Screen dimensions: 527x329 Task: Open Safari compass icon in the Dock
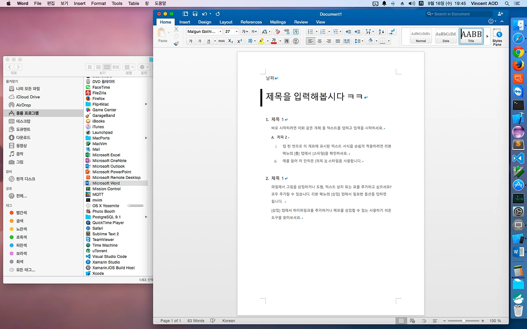pyautogui.click(x=518, y=39)
